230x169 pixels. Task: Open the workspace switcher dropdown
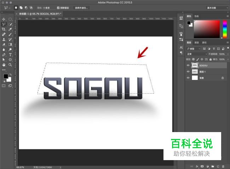click(x=217, y=8)
